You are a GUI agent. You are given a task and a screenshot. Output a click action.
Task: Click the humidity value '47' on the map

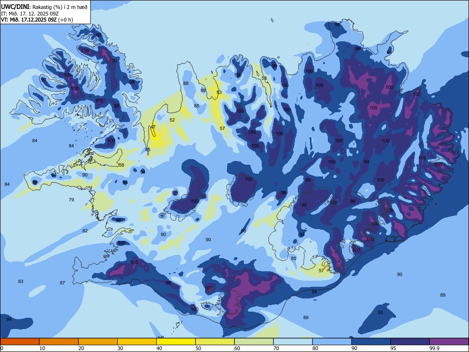pyautogui.click(x=153, y=127)
